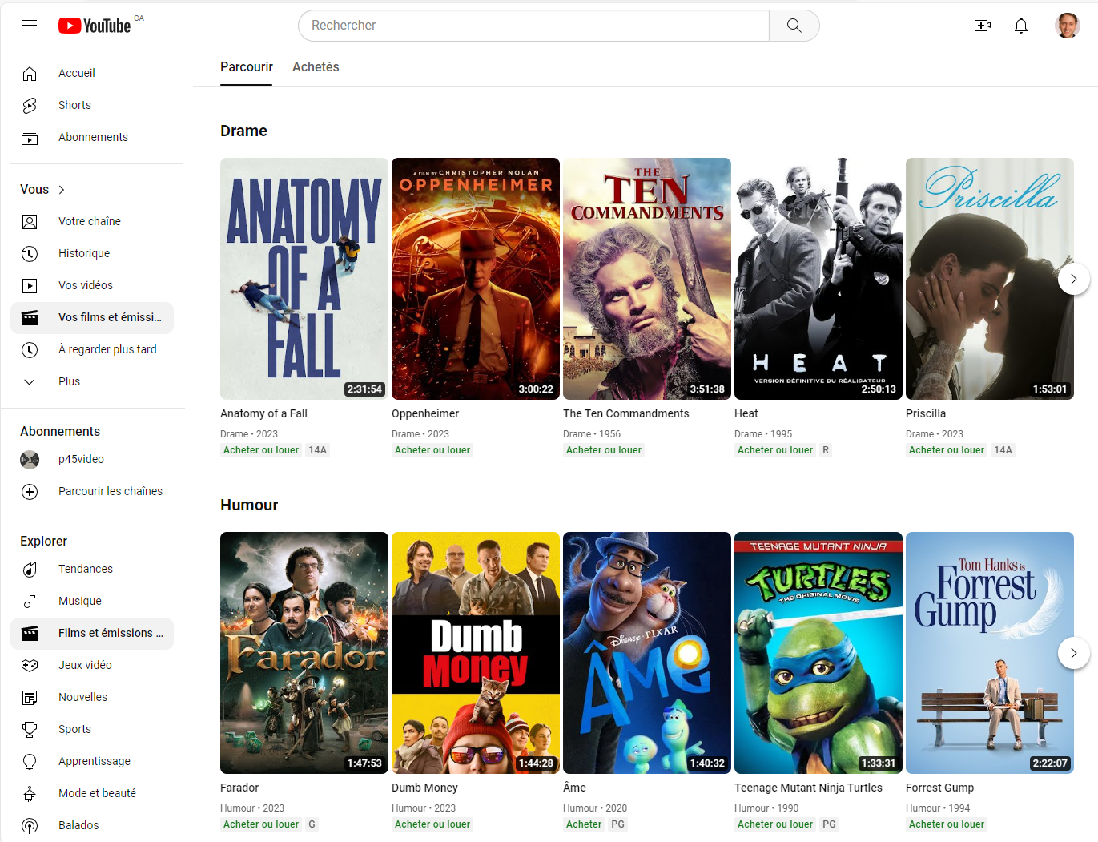Click the Farador movie title
The image size is (1098, 842).
coord(239,788)
